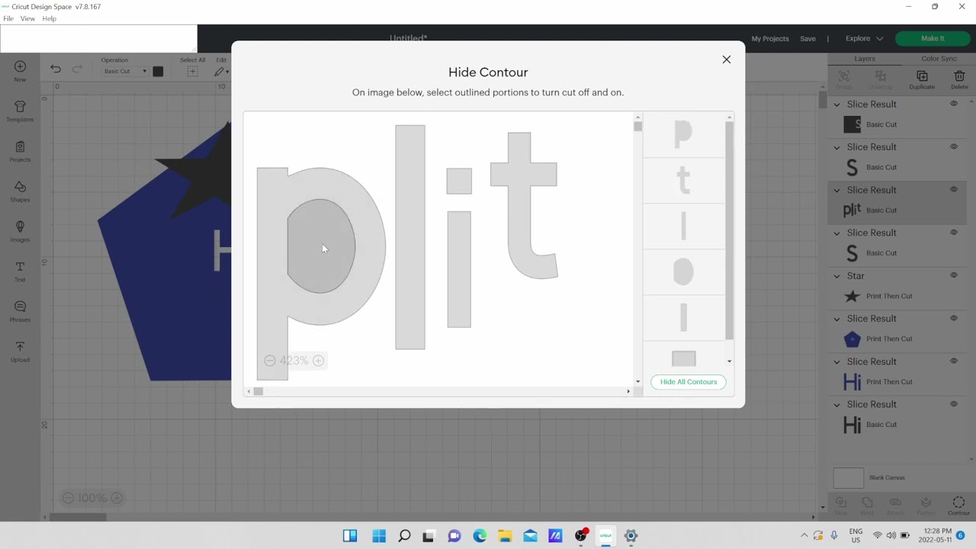Click the Undo arrow
Viewport: 976px width, 549px height.
56,69
